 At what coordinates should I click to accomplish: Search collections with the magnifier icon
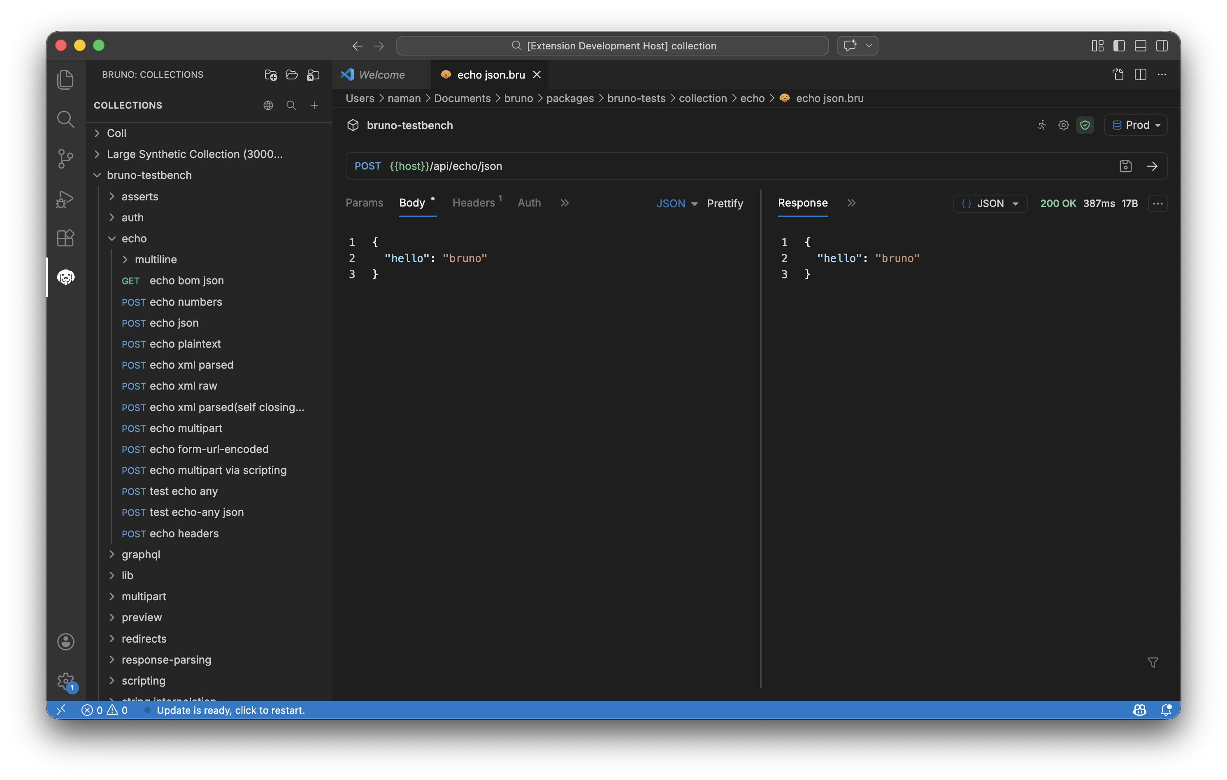point(291,105)
